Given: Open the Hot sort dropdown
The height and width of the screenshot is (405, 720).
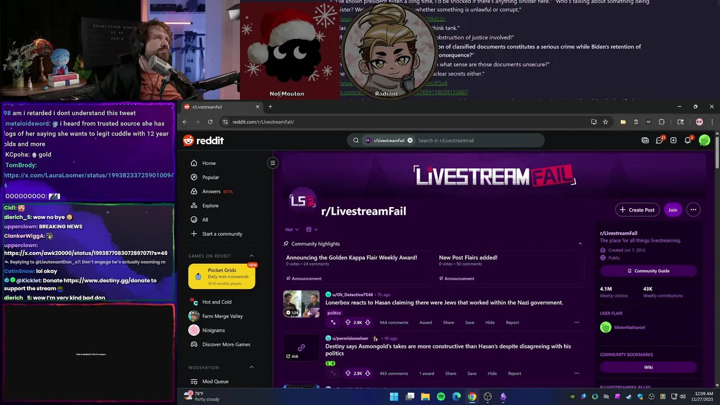Looking at the screenshot, I should click(x=292, y=229).
